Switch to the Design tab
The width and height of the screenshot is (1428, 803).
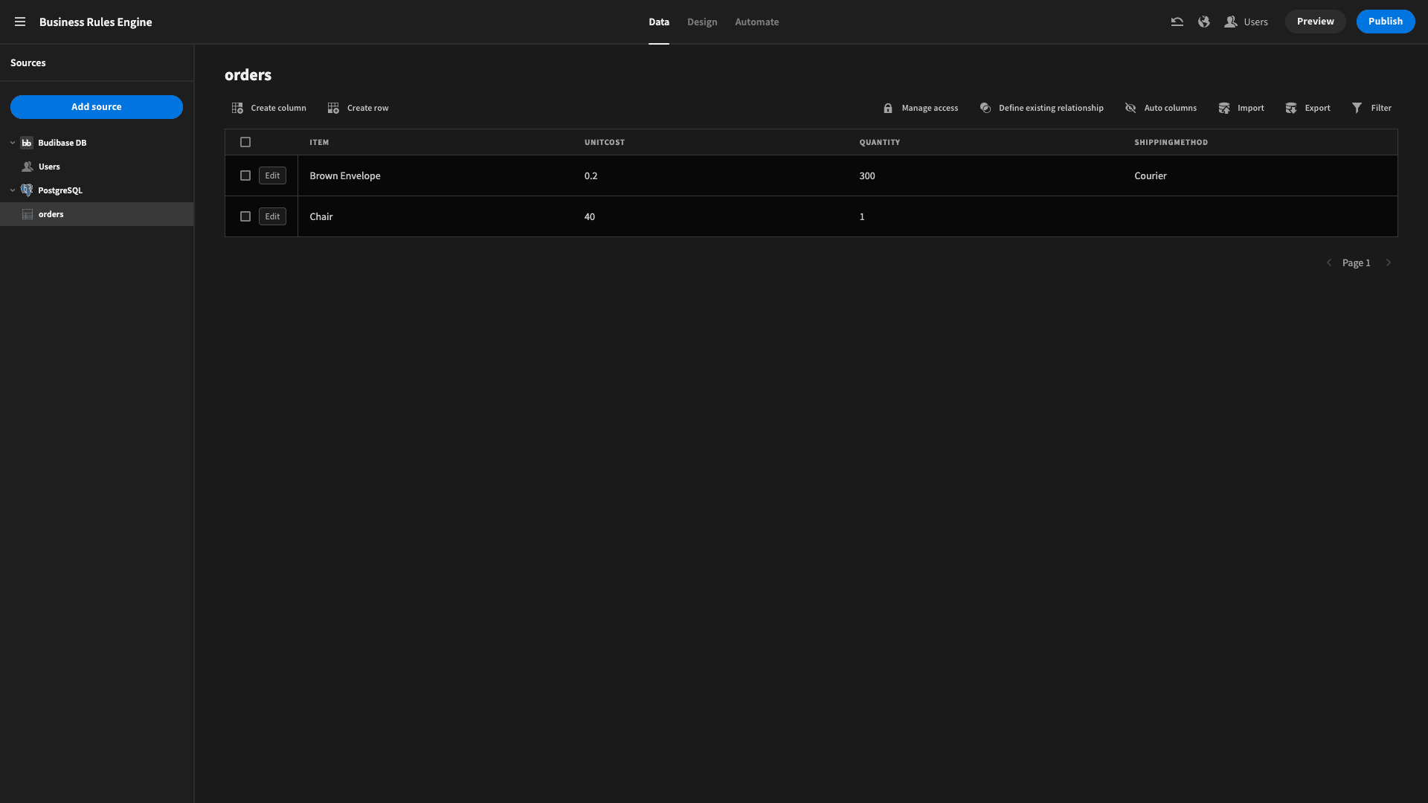702,22
